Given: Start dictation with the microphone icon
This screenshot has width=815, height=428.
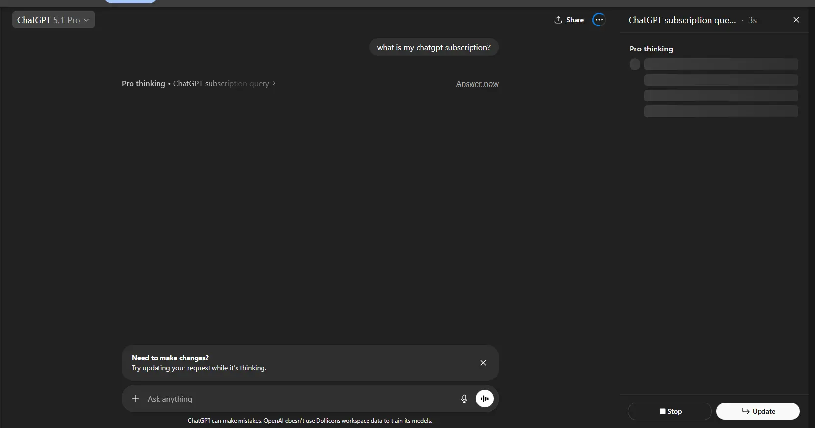Looking at the screenshot, I should [x=464, y=399].
